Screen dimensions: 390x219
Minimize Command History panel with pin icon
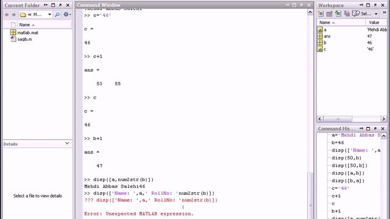(x=361, y=128)
